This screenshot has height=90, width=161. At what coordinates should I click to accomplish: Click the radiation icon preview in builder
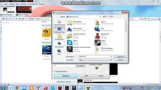click(97, 68)
